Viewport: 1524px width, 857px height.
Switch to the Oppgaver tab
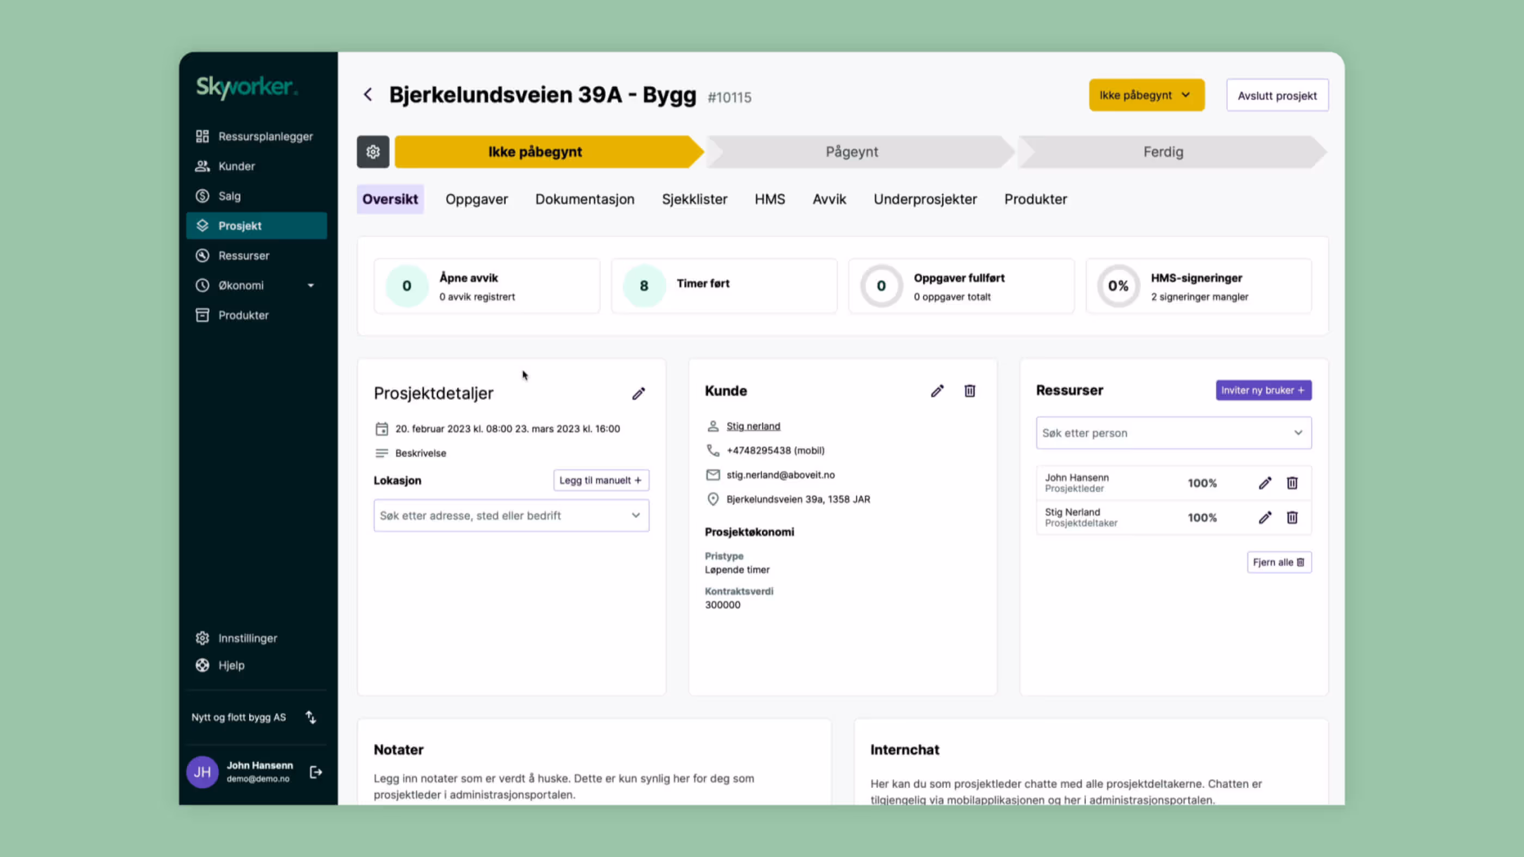tap(476, 199)
